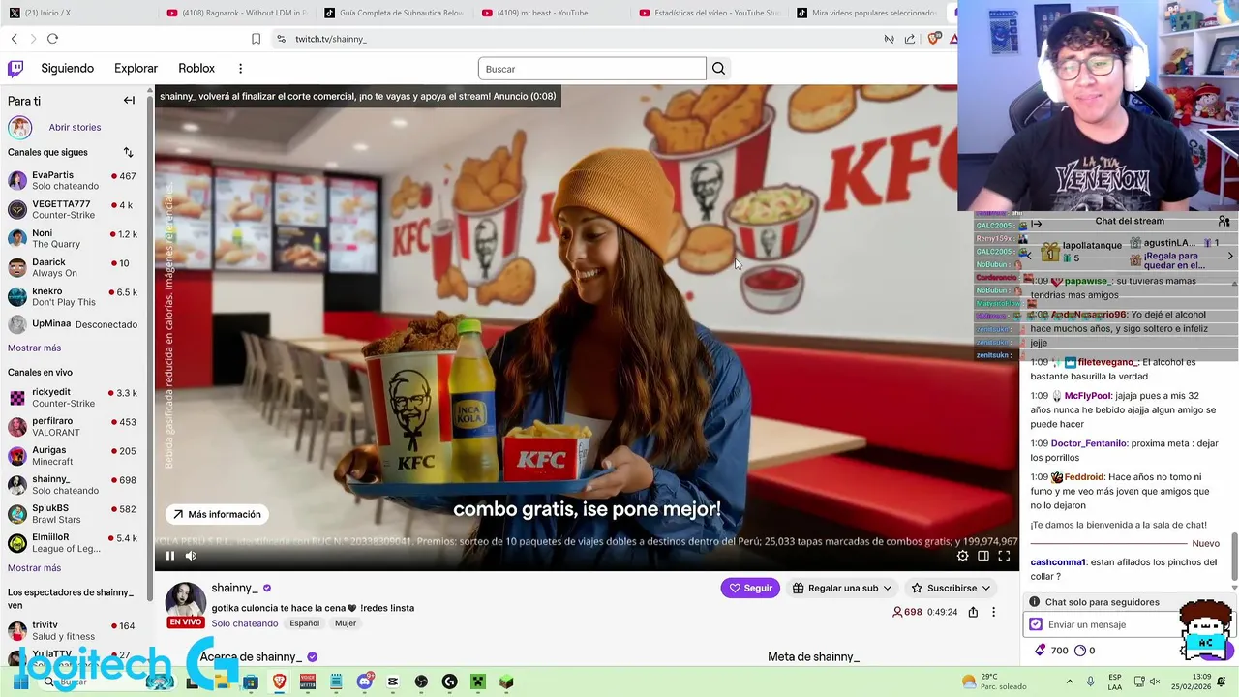The width and height of the screenshot is (1239, 697).
Task: Open CapCut from the taskbar
Action: point(392,682)
